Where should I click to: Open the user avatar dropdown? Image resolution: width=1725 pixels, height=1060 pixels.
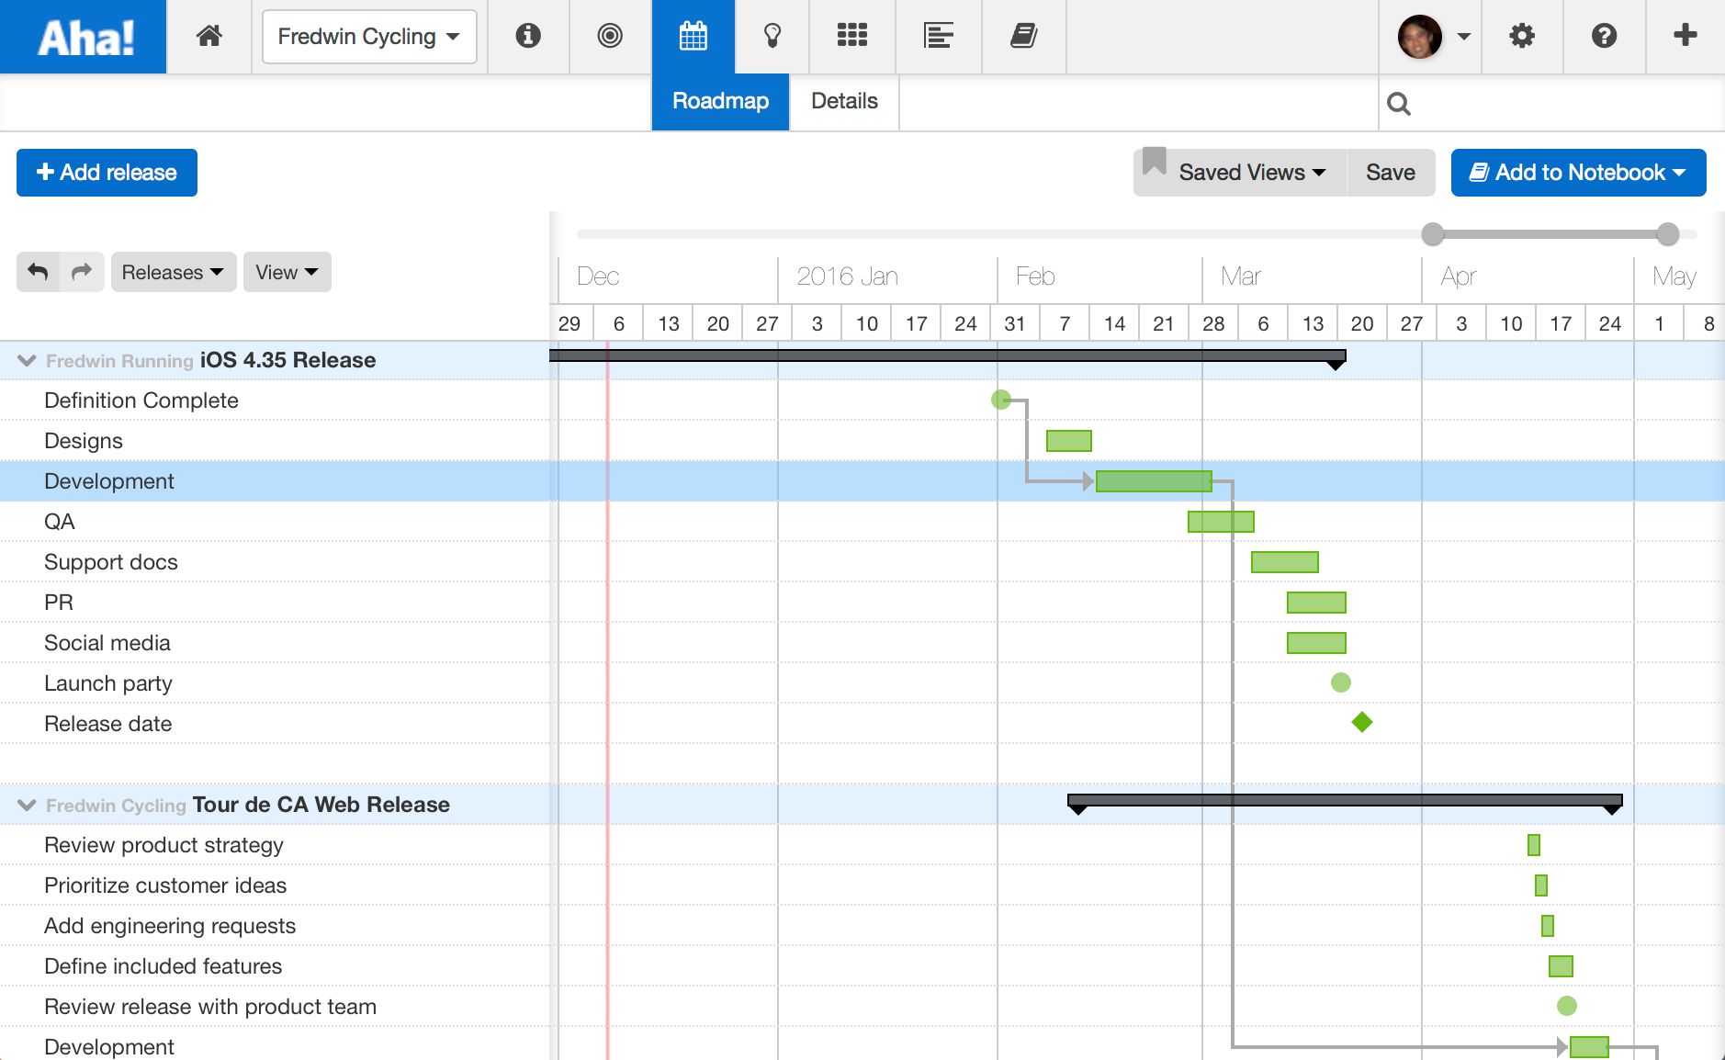1429,37
